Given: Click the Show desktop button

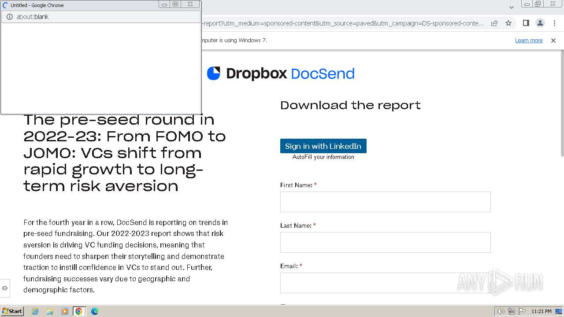Looking at the screenshot, I should pyautogui.click(x=559, y=311).
